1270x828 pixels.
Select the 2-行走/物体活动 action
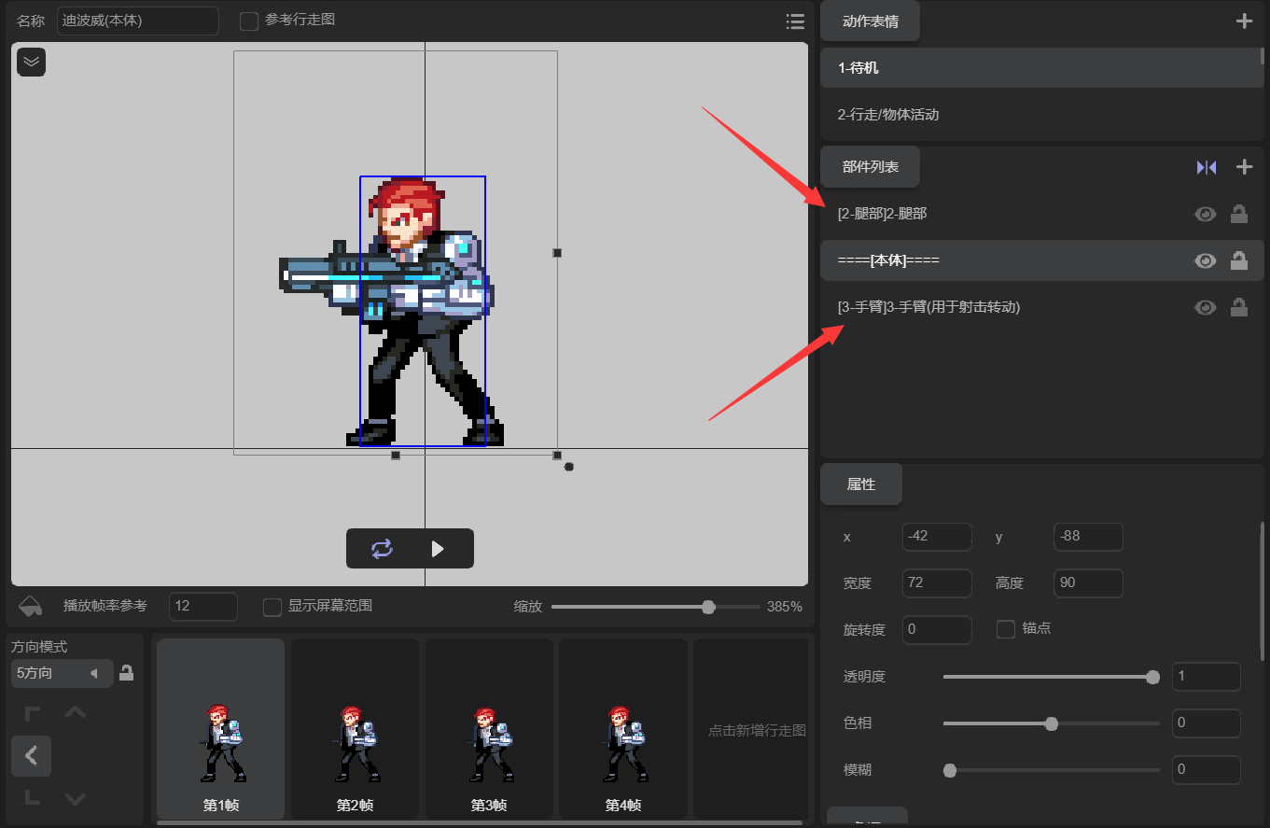click(1041, 115)
